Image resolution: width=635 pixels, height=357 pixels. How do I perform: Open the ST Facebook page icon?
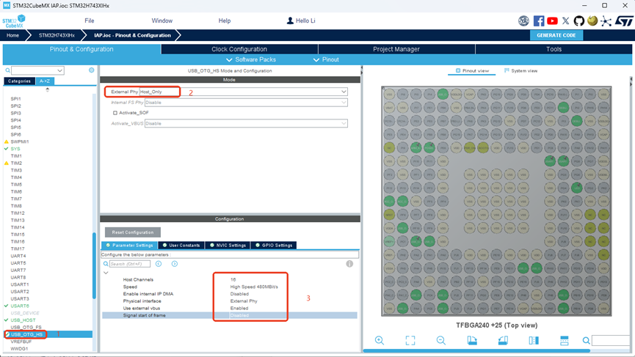[539, 21]
